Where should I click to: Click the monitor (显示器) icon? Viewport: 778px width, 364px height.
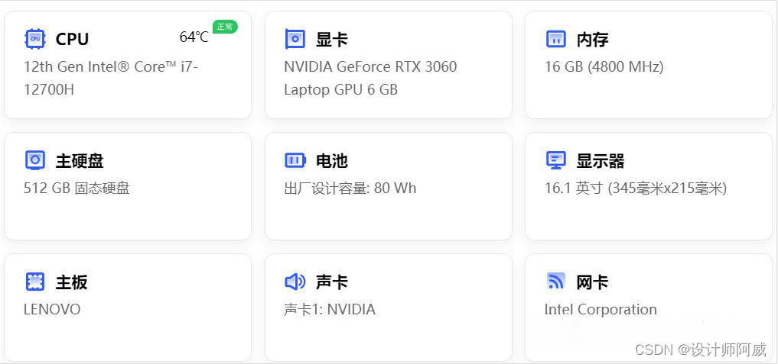click(555, 160)
